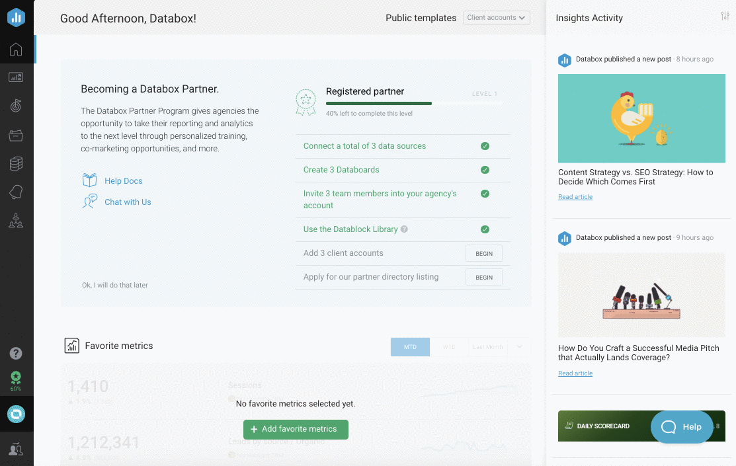Screen dimensions: 736x466
Task: Open the Daily Scorecard banner
Action: [641, 426]
